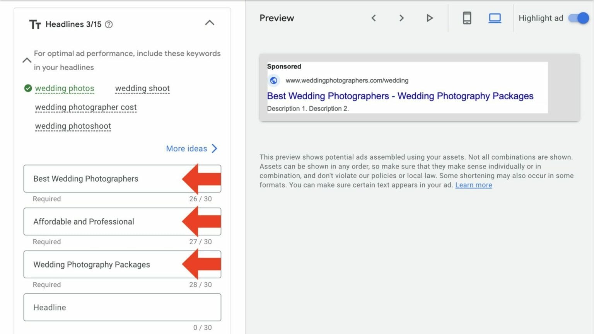Play the ad preview slideshow
The height and width of the screenshot is (334, 594).
429,18
